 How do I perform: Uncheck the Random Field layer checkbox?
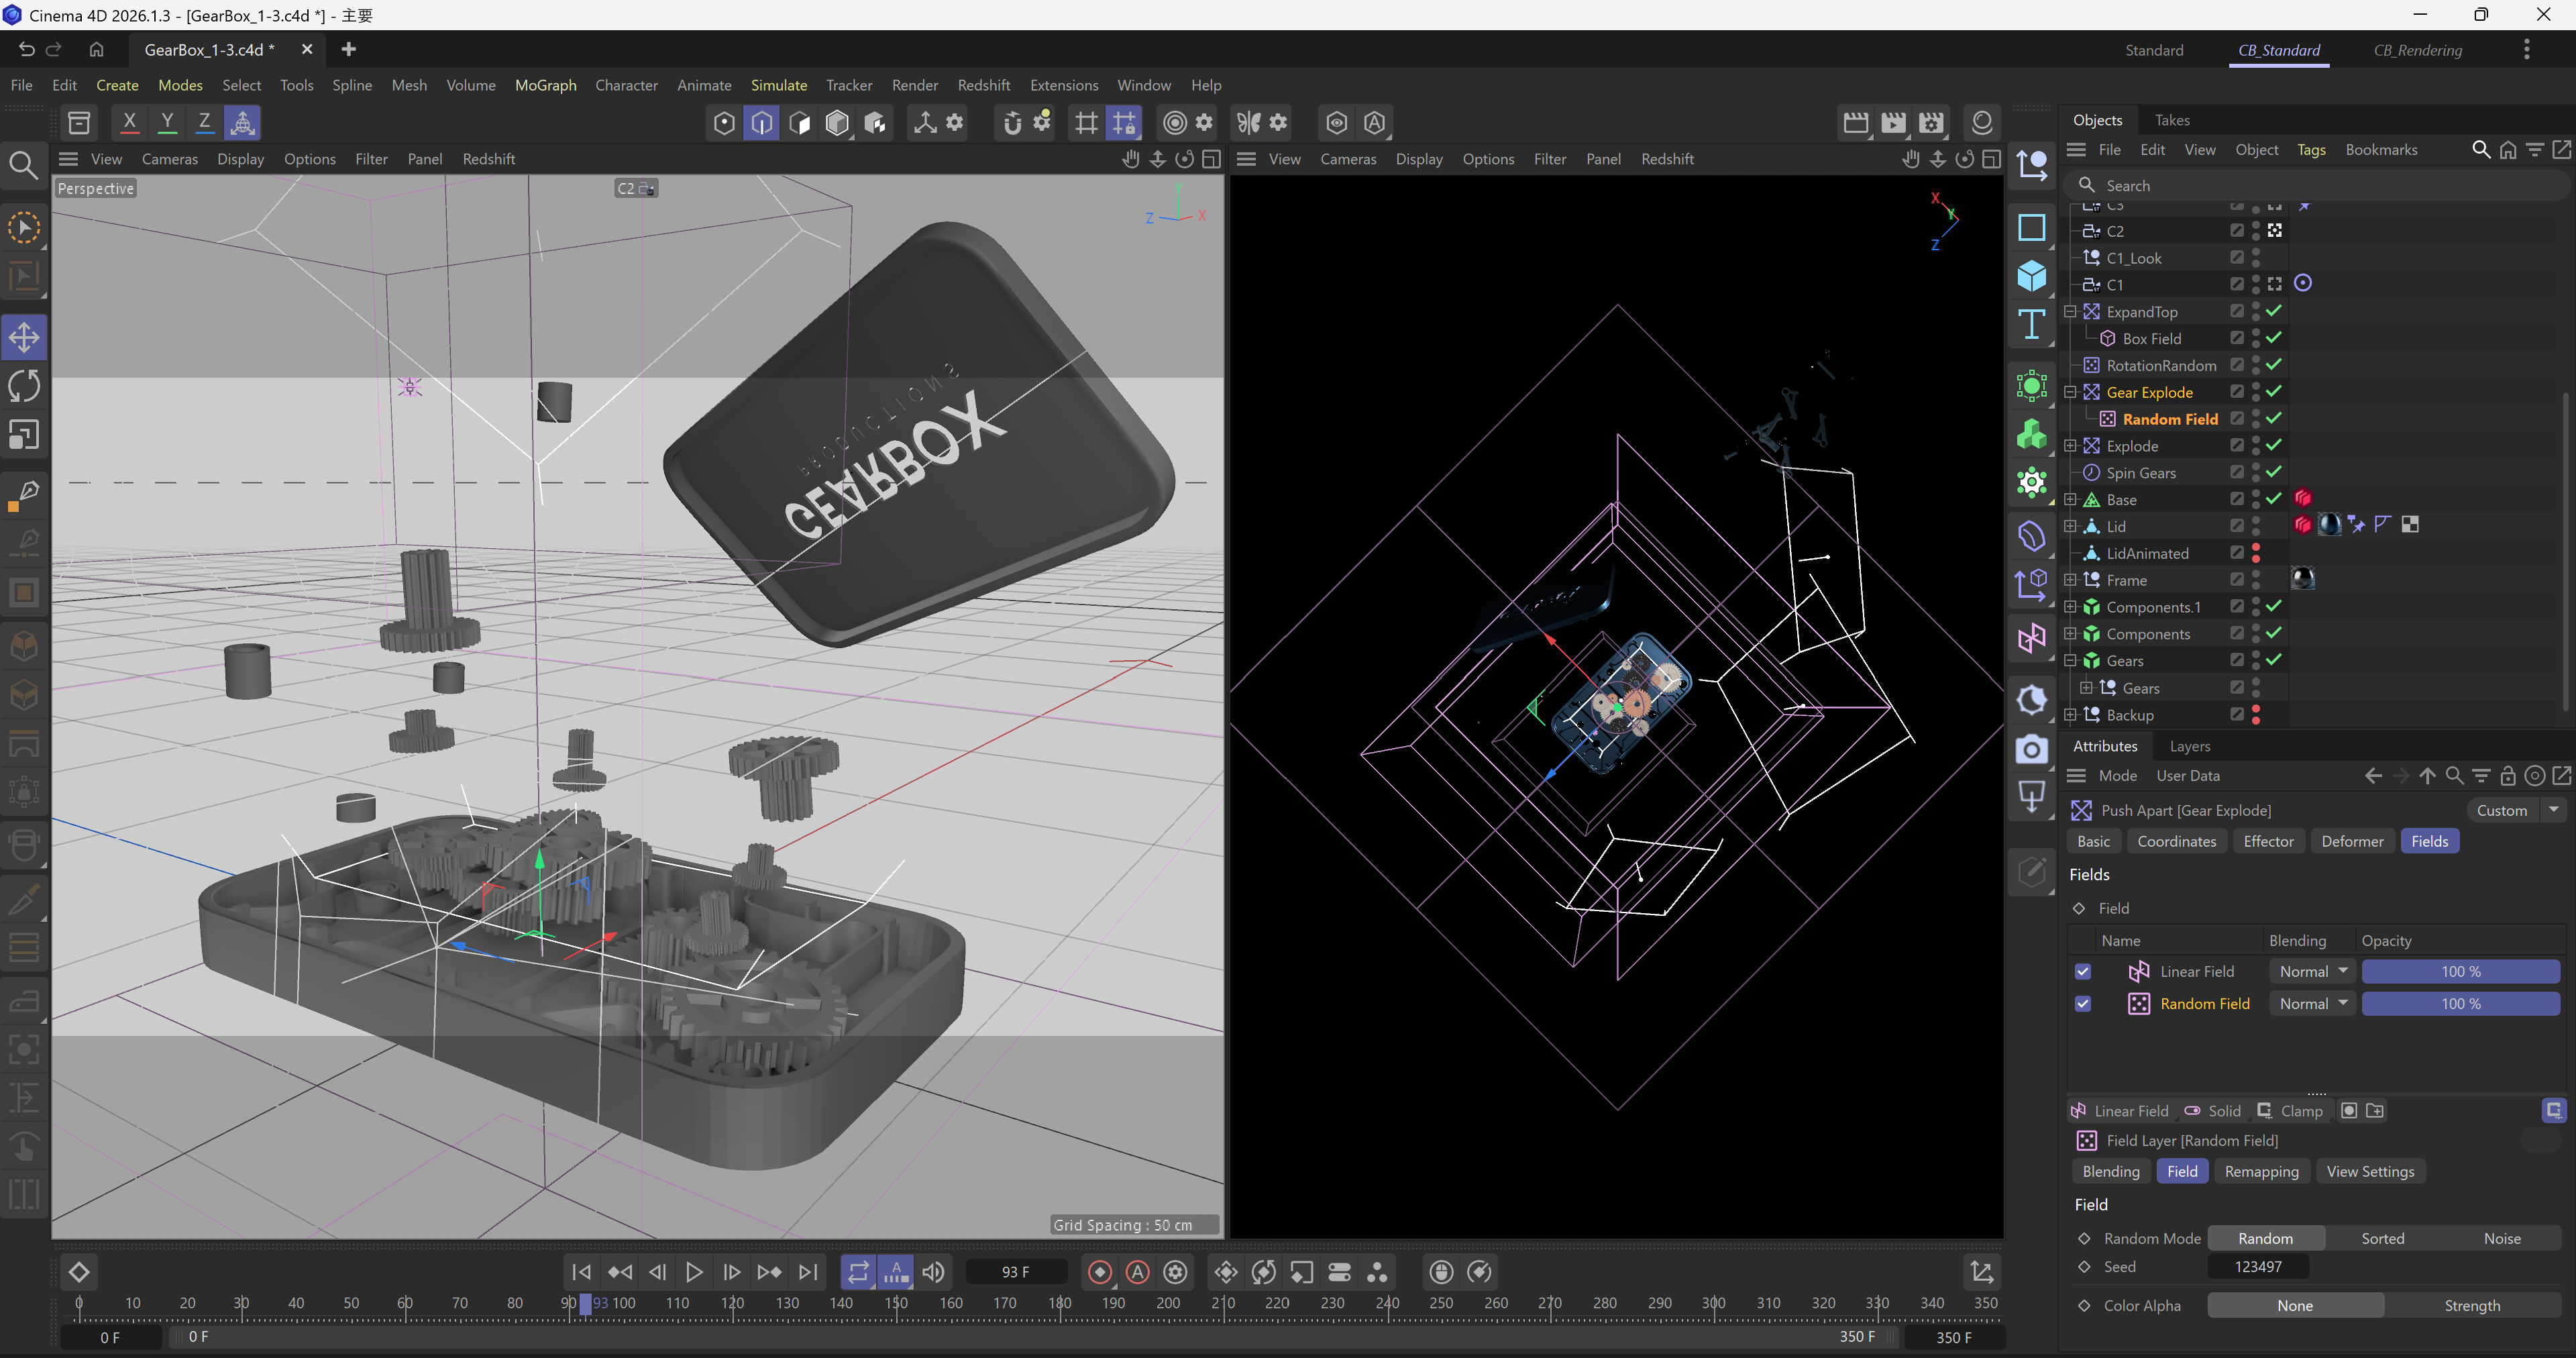point(2083,1003)
